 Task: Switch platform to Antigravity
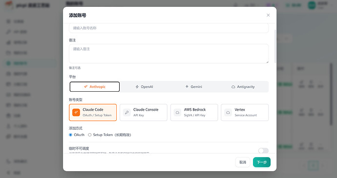pyautogui.click(x=243, y=87)
